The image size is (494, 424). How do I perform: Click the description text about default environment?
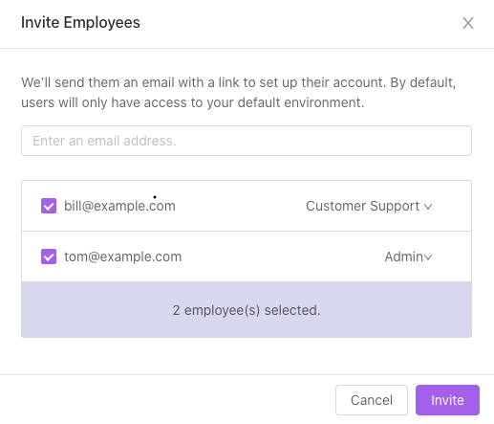tap(239, 93)
